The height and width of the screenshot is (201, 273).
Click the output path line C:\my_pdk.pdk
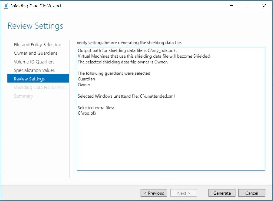click(x=129, y=50)
